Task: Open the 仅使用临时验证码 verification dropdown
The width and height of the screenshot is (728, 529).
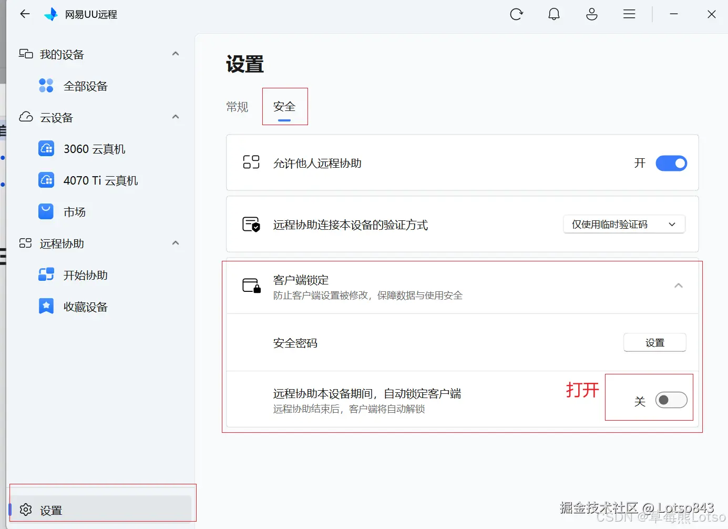Action: pyautogui.click(x=623, y=224)
